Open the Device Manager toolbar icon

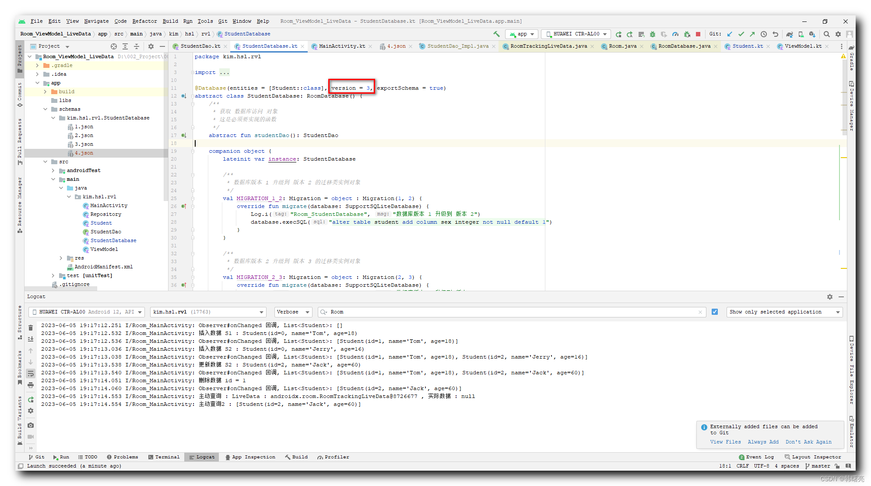801,34
